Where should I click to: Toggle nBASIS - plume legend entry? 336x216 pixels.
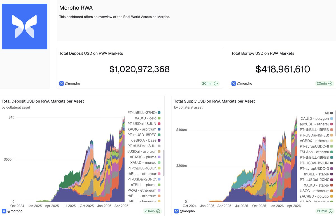[145, 157]
